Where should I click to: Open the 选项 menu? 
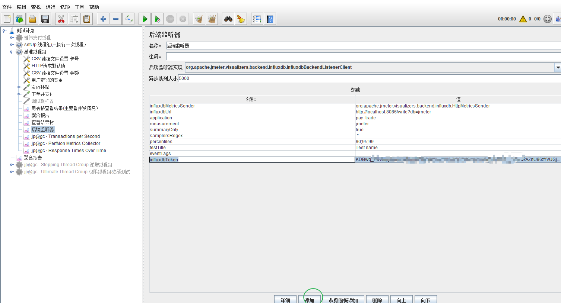65,7
